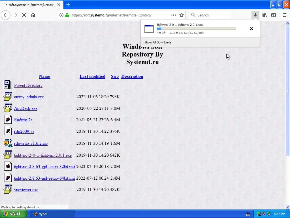The width and height of the screenshot is (290, 218).
Task: Click the Radmin.7z file icon
Action: point(8,120)
